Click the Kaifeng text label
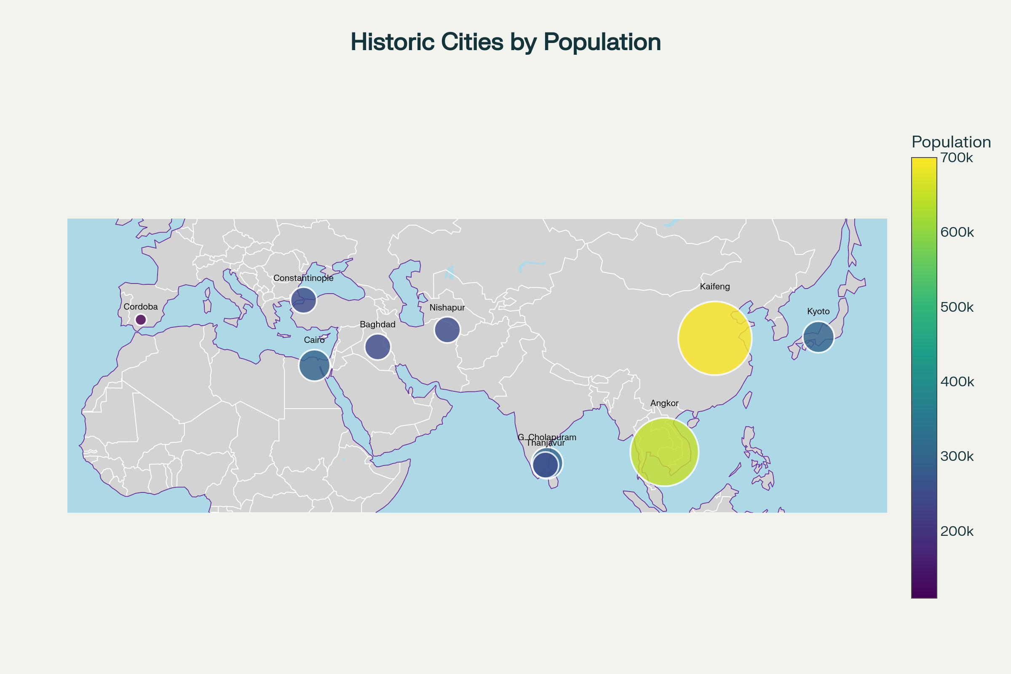 point(714,286)
